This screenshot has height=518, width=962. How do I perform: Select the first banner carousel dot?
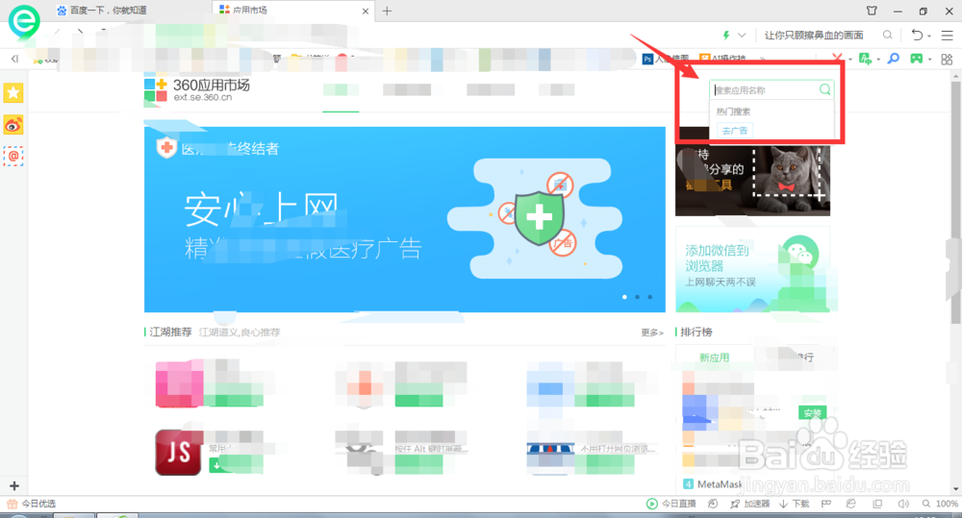pos(624,297)
